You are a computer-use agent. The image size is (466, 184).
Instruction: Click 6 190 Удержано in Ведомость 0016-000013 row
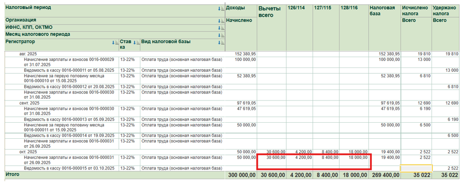(x=453, y=119)
